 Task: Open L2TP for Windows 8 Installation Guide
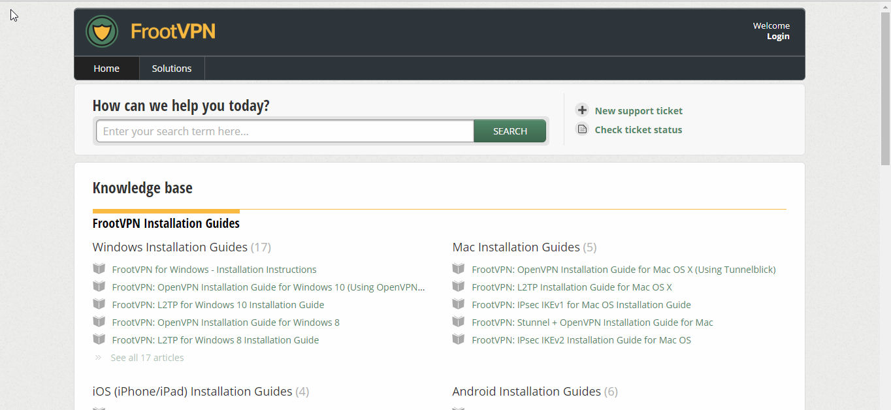point(216,339)
